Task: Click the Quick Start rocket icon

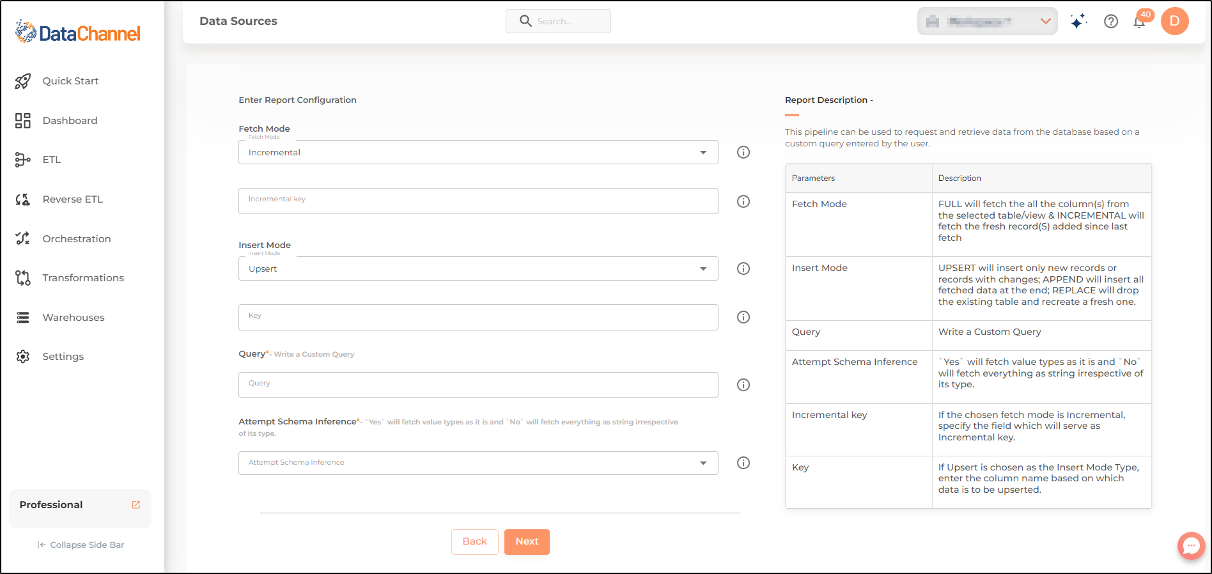Action: point(23,81)
